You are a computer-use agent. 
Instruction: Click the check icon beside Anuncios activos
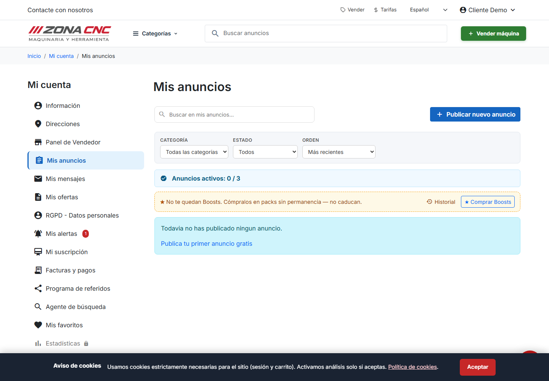pos(164,178)
